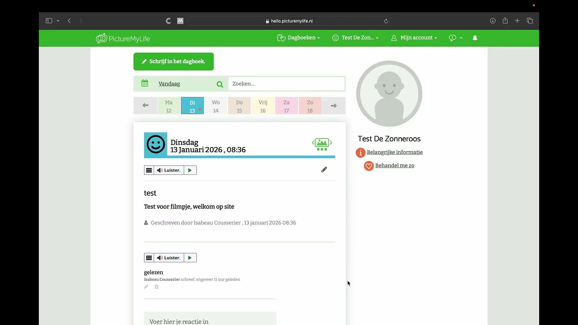Click Safari address bar hello.picturemylife.nl
Screen dimensions: 578x325
(x=289, y=21)
